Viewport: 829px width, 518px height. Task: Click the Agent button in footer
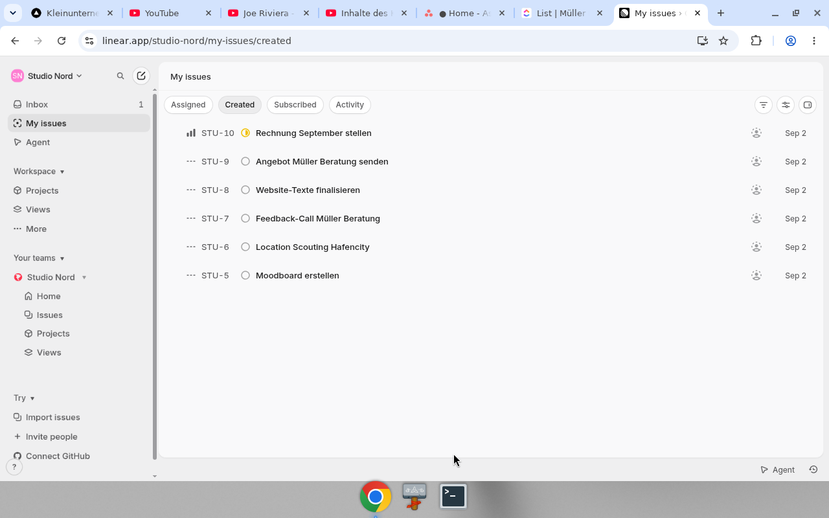(x=778, y=469)
